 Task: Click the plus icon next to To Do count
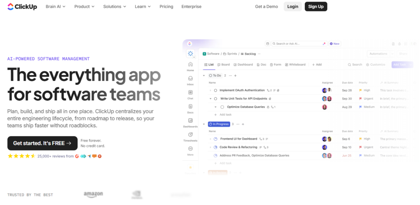tap(235, 76)
